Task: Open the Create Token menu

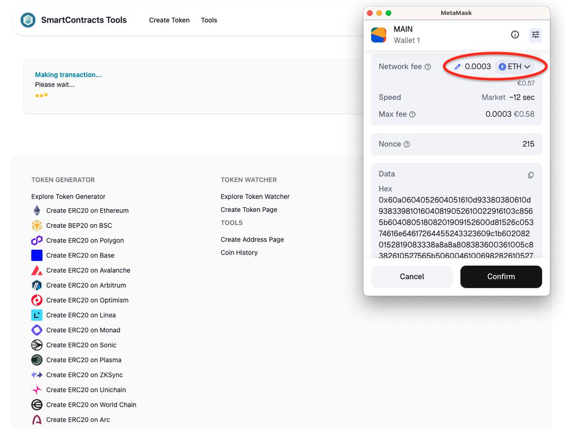Action: click(169, 20)
